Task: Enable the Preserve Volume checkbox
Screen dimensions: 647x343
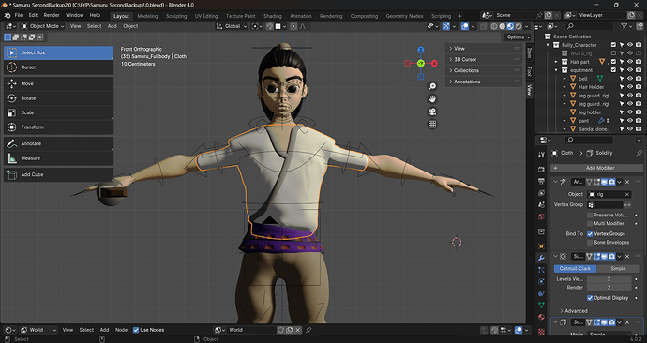Action: (590, 216)
